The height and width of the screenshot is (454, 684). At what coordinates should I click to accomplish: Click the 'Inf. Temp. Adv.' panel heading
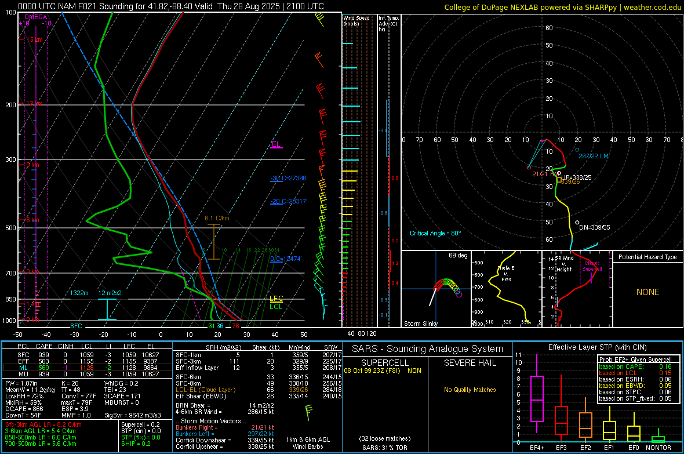[388, 24]
